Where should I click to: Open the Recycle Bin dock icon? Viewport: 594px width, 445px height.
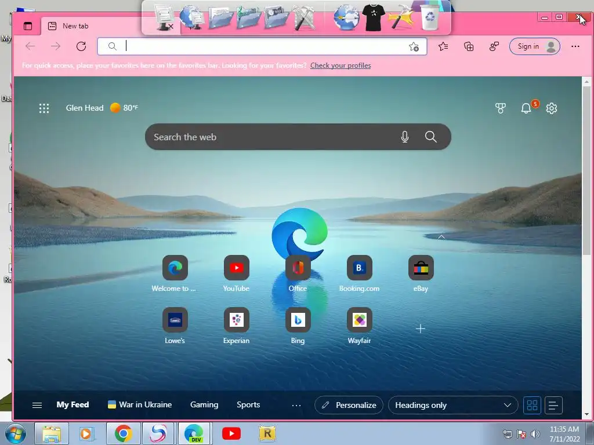click(x=430, y=17)
